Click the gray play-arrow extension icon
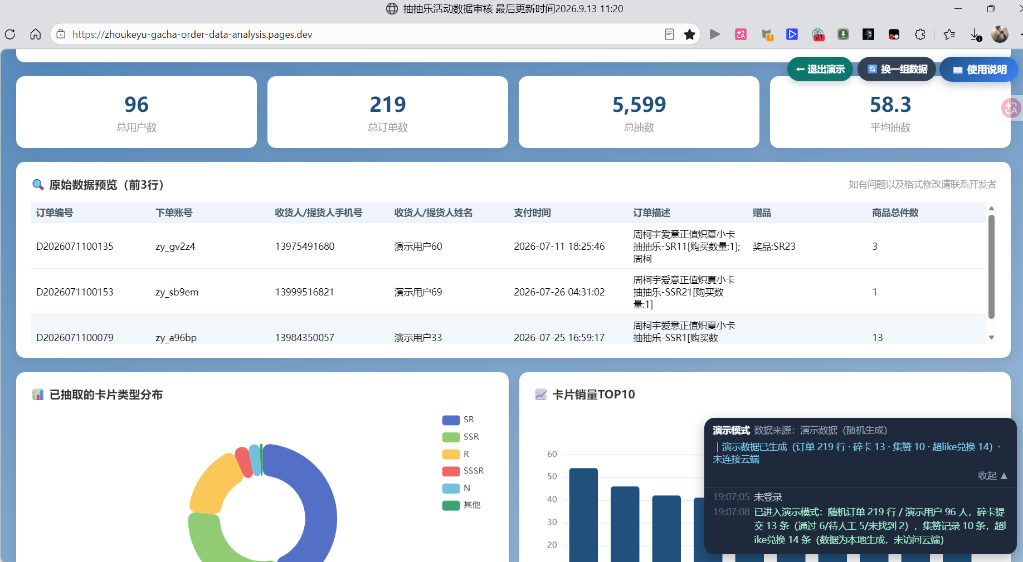 point(715,34)
